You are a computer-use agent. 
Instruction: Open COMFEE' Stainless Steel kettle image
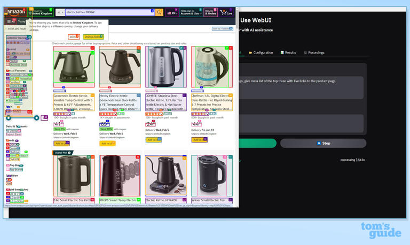coord(166,67)
